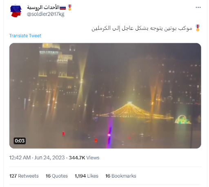
Task: Click the 16 Bookmarks count
Action: click(x=121, y=176)
